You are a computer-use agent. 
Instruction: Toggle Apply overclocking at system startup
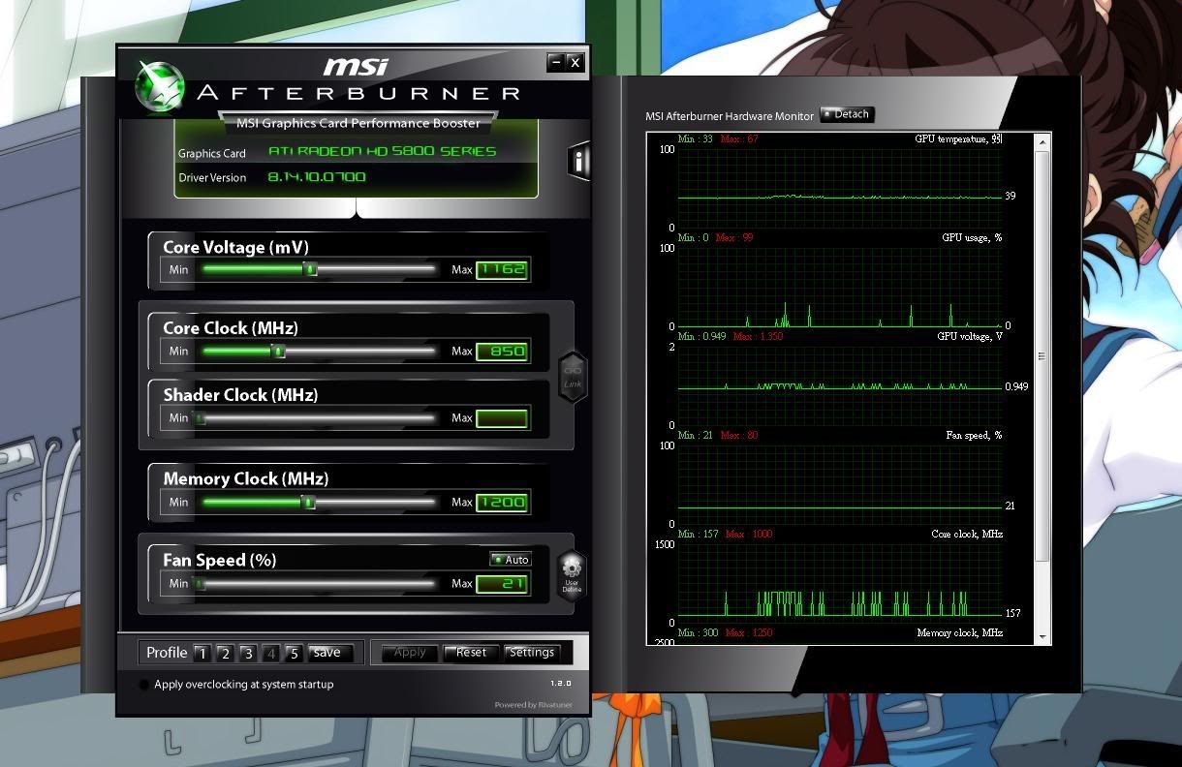144,685
